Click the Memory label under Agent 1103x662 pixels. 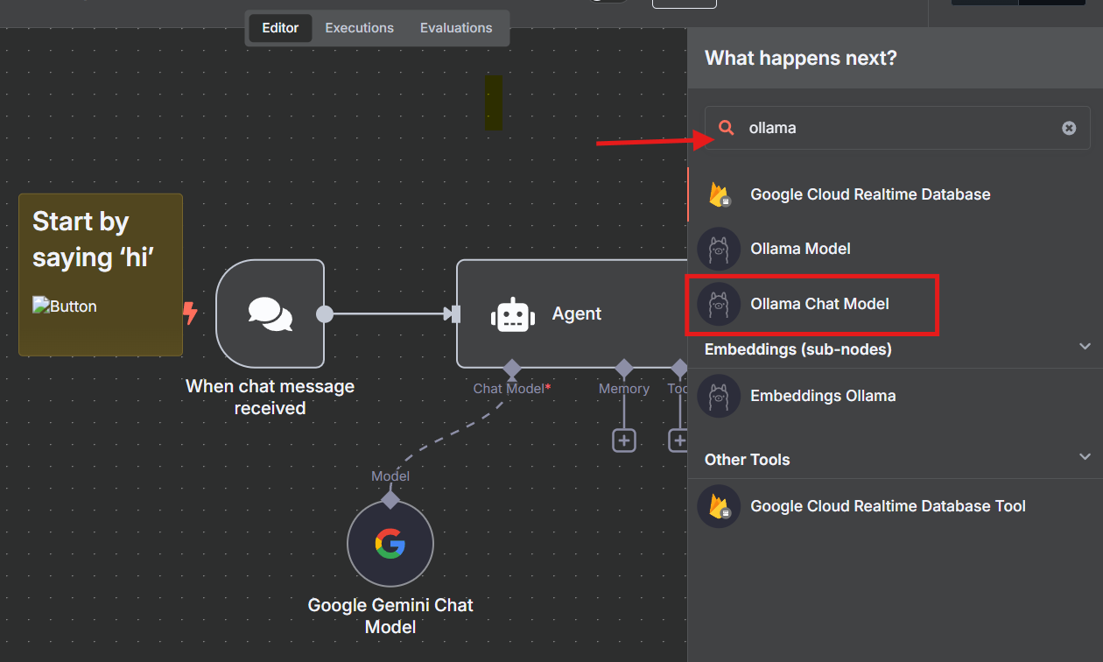pyautogui.click(x=624, y=389)
